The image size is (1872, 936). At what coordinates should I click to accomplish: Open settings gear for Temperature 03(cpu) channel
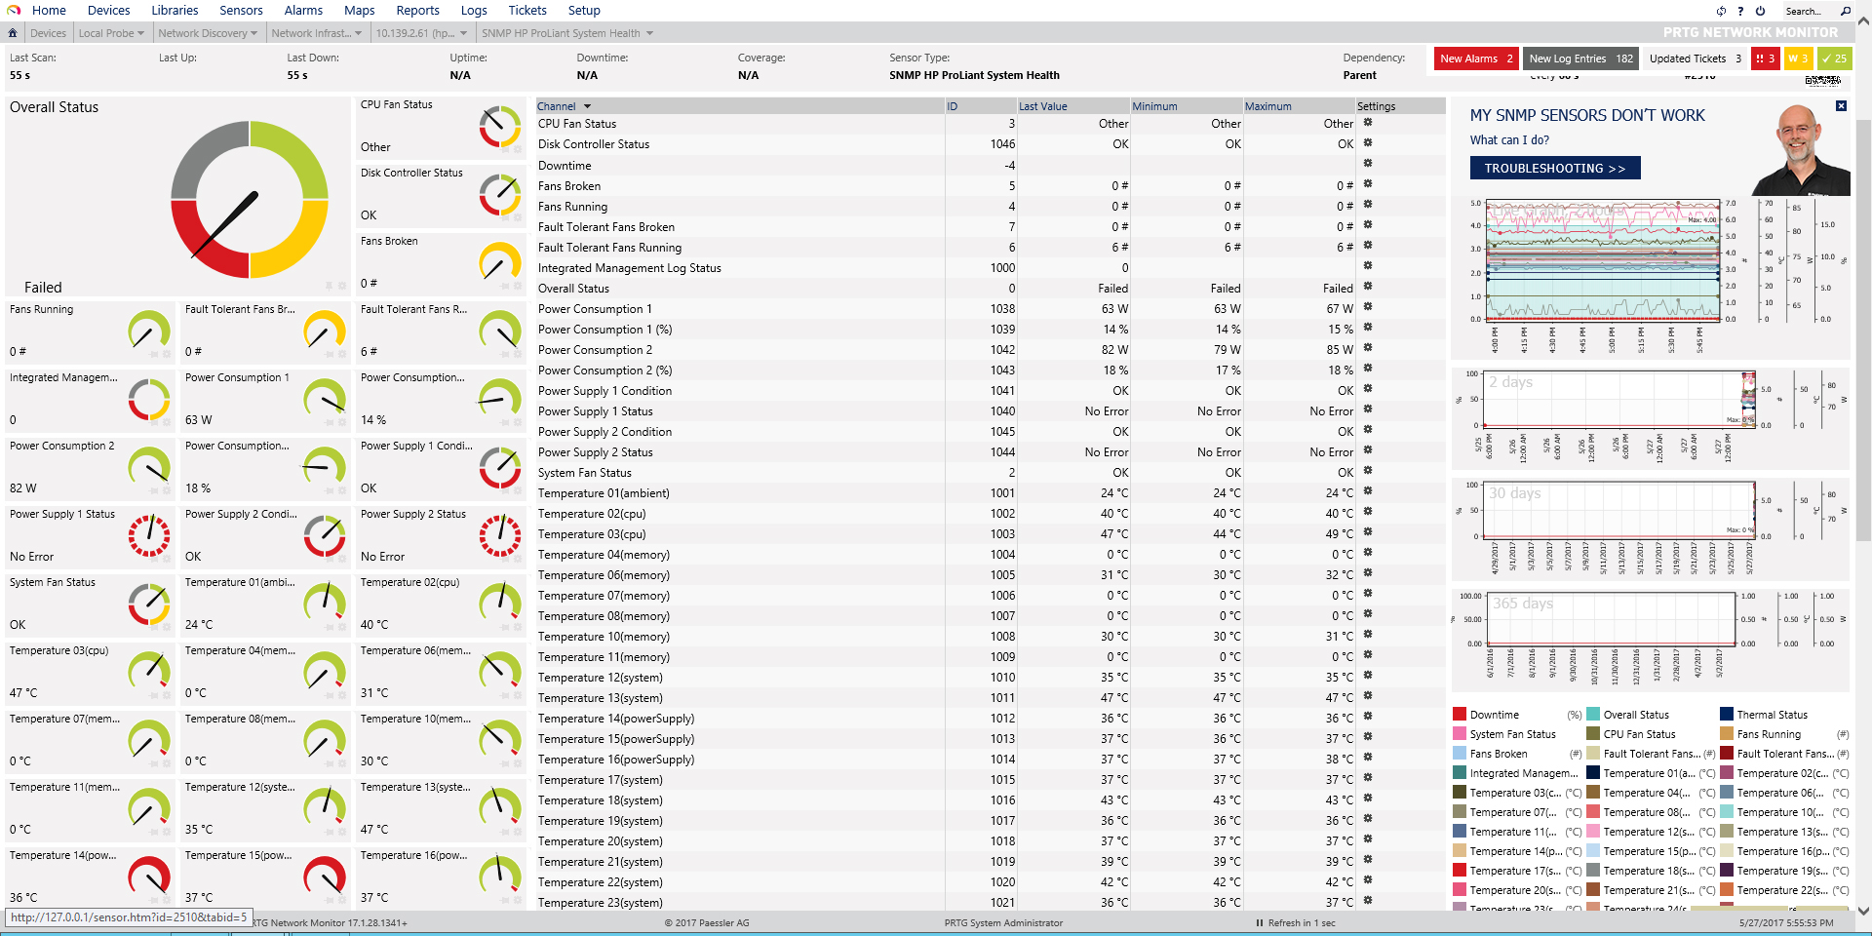[x=1368, y=532]
